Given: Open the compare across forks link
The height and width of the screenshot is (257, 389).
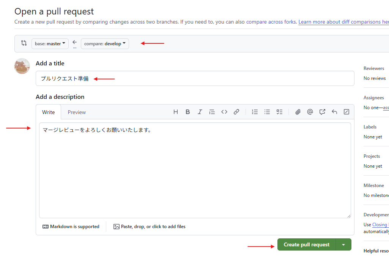Looking at the screenshot, I should pos(271,22).
